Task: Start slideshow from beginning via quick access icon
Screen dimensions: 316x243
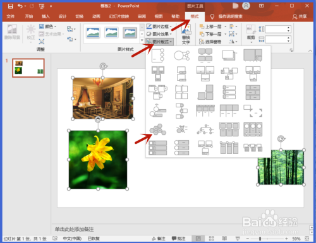Action: (x=42, y=6)
